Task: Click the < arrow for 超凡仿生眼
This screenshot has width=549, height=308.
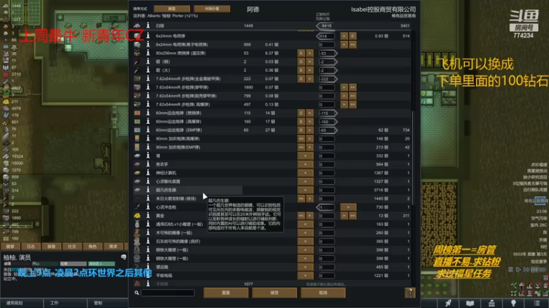Action: 305,190
